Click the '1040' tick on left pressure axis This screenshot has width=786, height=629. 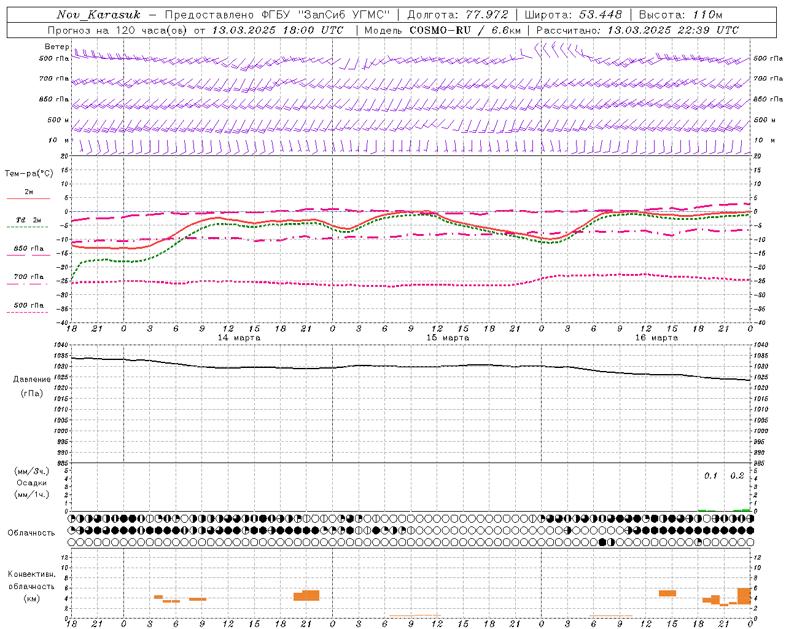tap(60, 345)
